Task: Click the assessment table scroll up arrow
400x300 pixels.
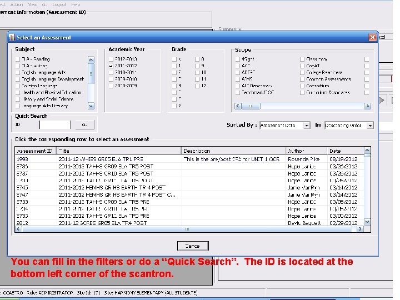Action: tap(367, 150)
